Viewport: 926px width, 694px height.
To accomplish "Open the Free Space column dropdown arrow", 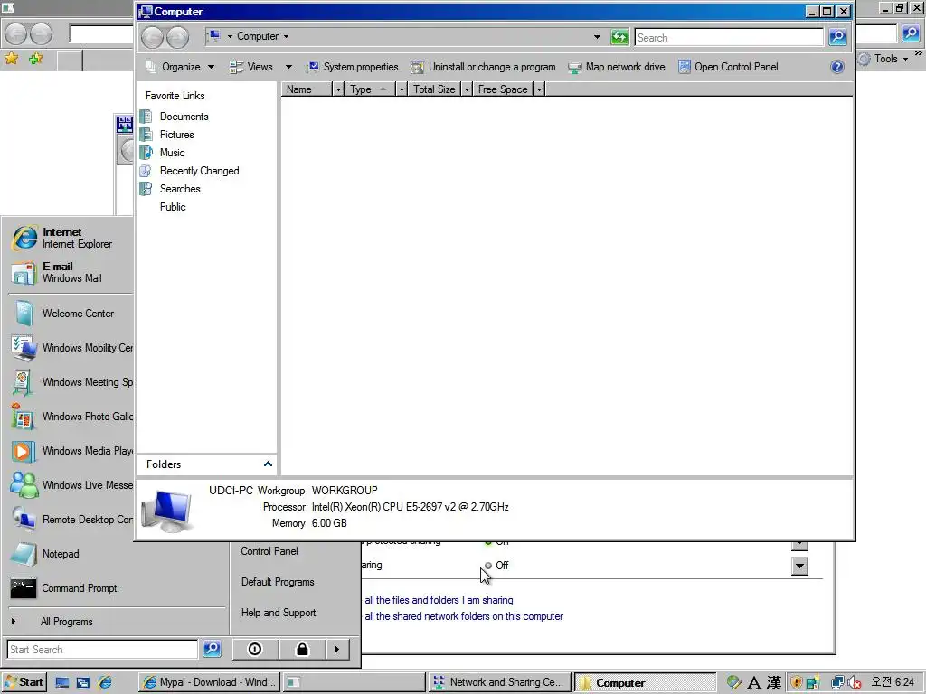I will pyautogui.click(x=539, y=89).
